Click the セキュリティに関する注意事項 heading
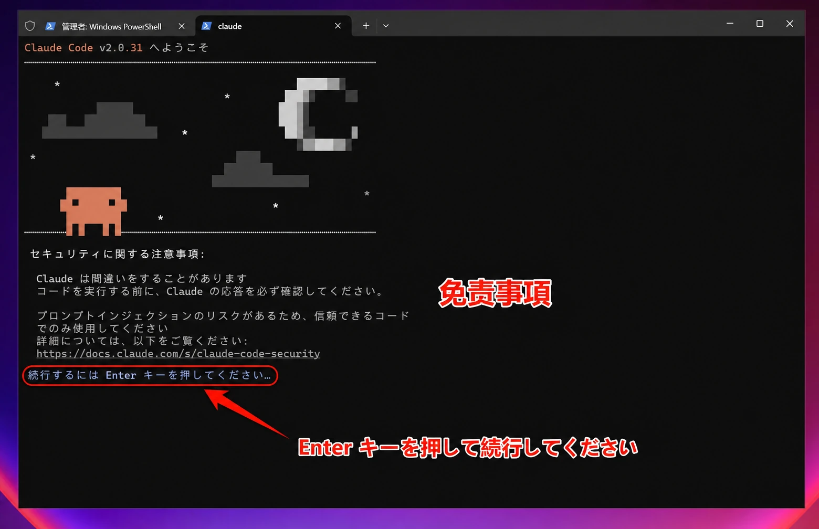The width and height of the screenshot is (819, 529). 117,254
